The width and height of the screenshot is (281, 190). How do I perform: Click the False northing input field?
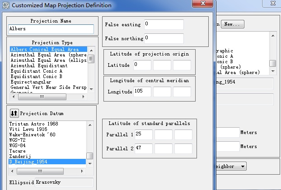click(164, 38)
